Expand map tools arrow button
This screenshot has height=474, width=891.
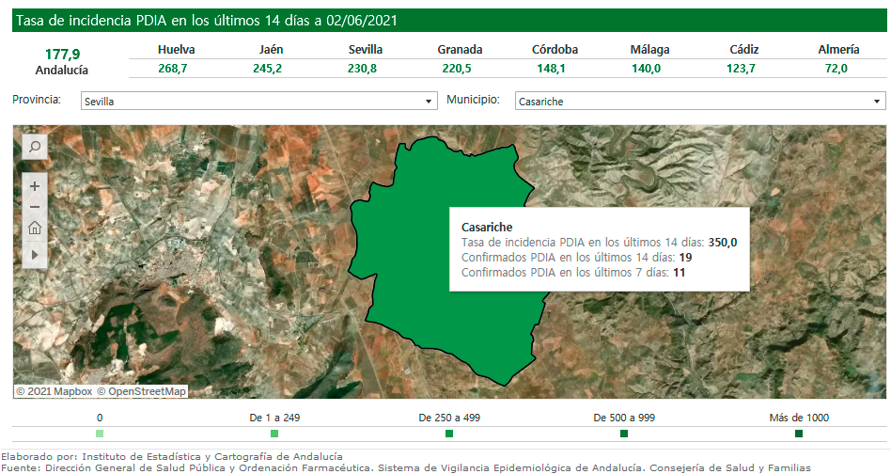[35, 254]
